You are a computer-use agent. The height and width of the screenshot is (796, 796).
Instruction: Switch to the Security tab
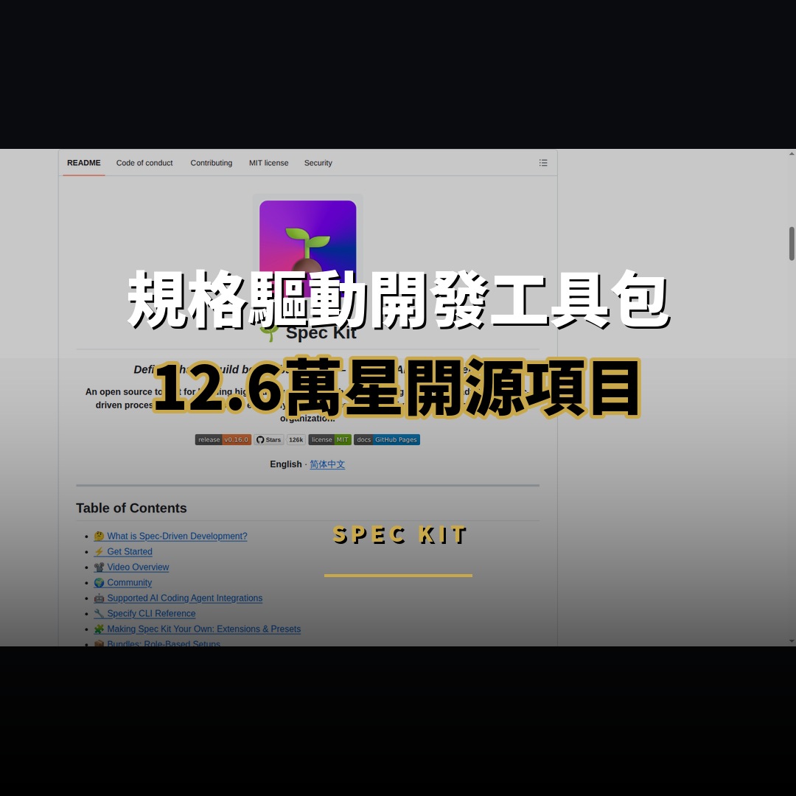pos(318,163)
